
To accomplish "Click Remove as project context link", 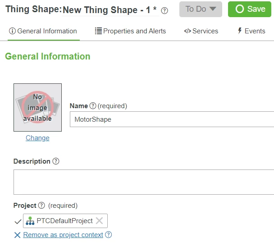I will coord(63,235).
